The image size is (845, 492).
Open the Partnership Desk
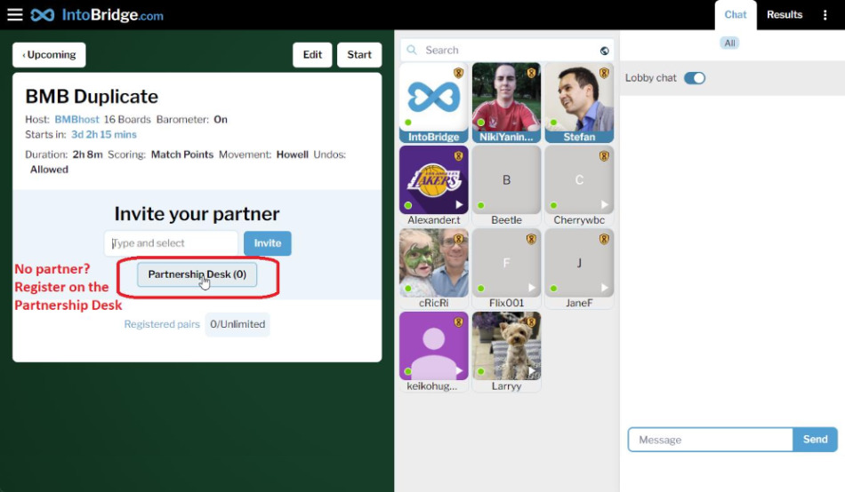pos(197,274)
